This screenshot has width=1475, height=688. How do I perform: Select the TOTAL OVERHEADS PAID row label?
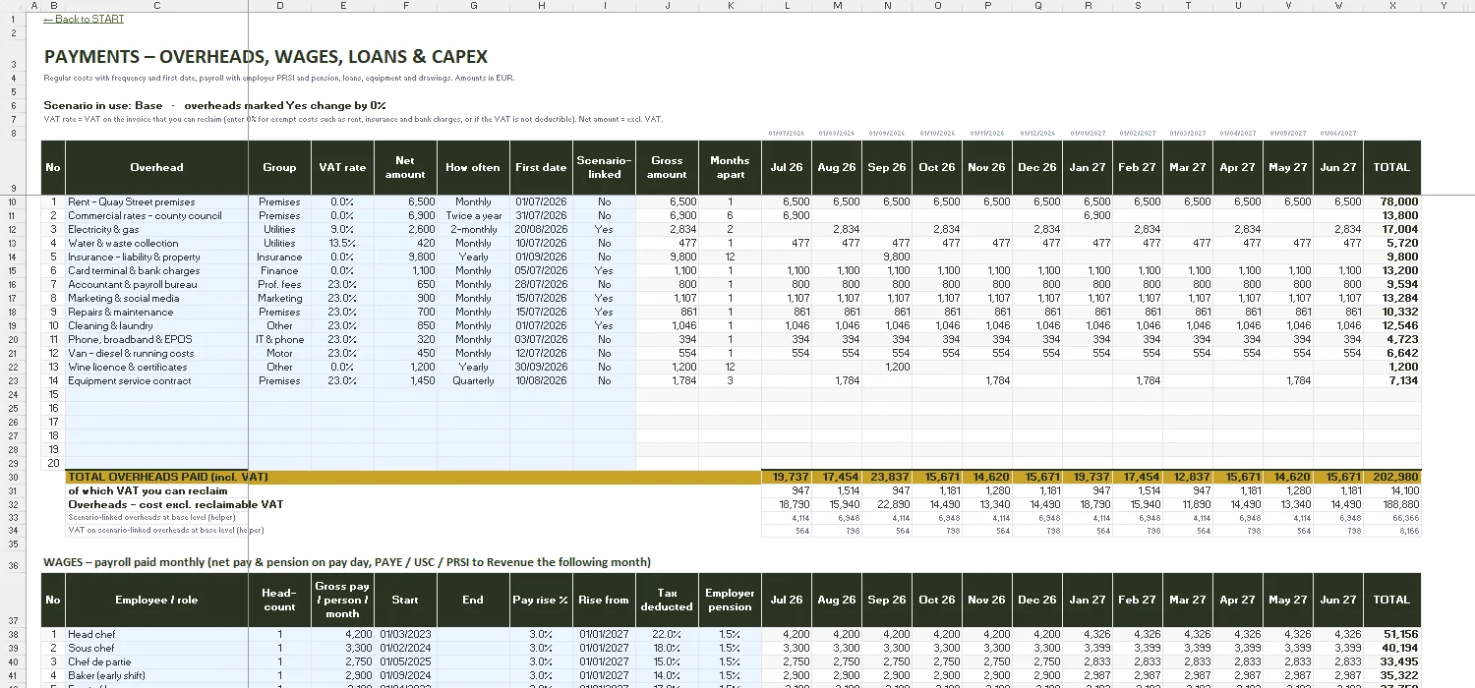[x=167, y=477]
